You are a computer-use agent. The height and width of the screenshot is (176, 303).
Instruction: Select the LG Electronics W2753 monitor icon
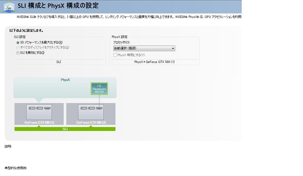pyautogui.click(x=99, y=89)
